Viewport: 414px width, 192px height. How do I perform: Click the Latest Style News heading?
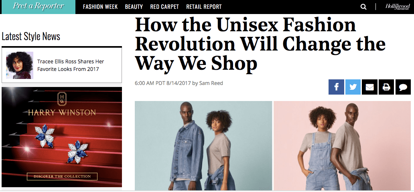(x=31, y=36)
